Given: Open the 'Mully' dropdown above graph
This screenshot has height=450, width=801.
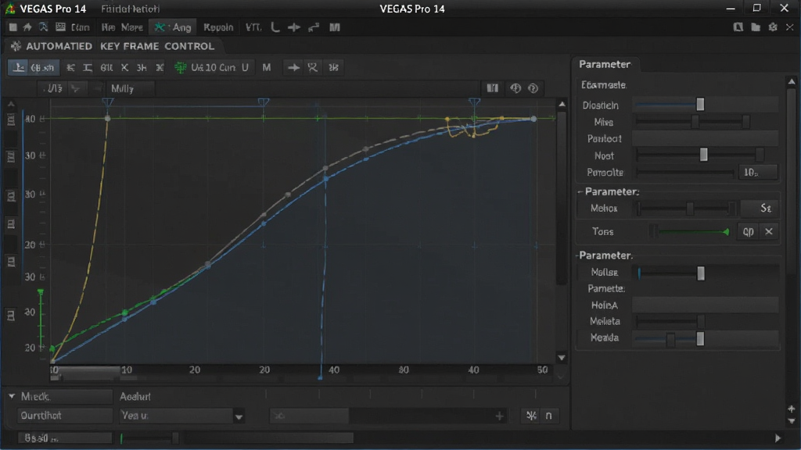Looking at the screenshot, I should tap(130, 89).
